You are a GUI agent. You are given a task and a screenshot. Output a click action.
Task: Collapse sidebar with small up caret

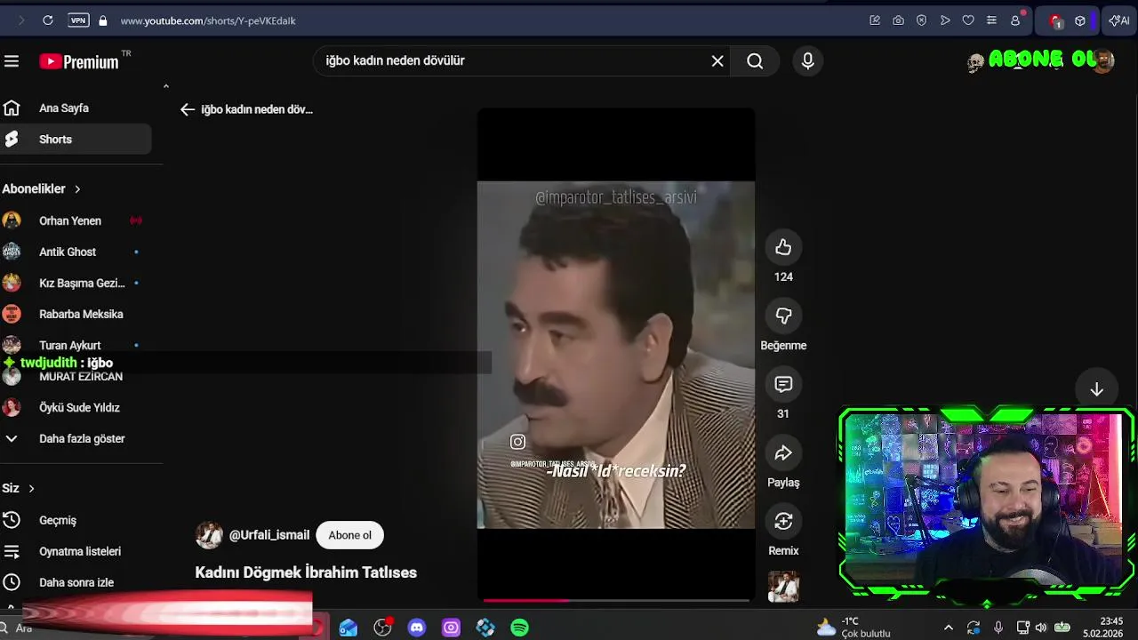pos(165,86)
